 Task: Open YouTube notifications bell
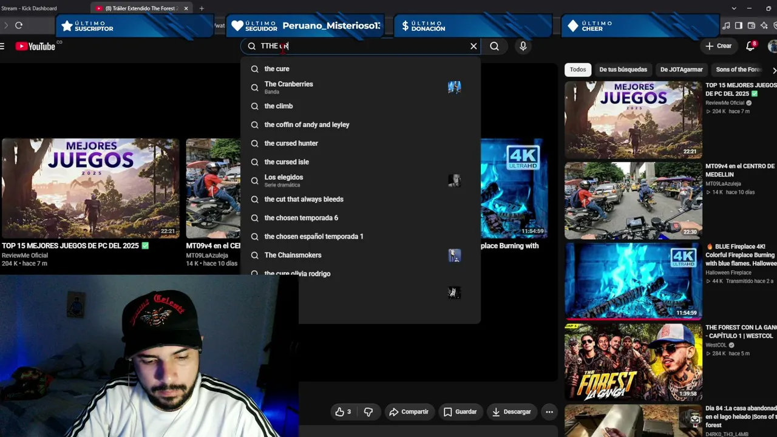click(x=751, y=46)
